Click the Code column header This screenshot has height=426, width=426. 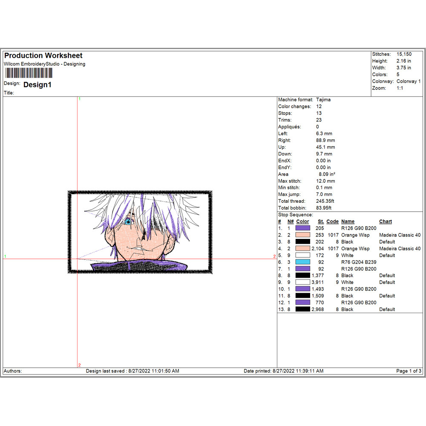coord(332,222)
